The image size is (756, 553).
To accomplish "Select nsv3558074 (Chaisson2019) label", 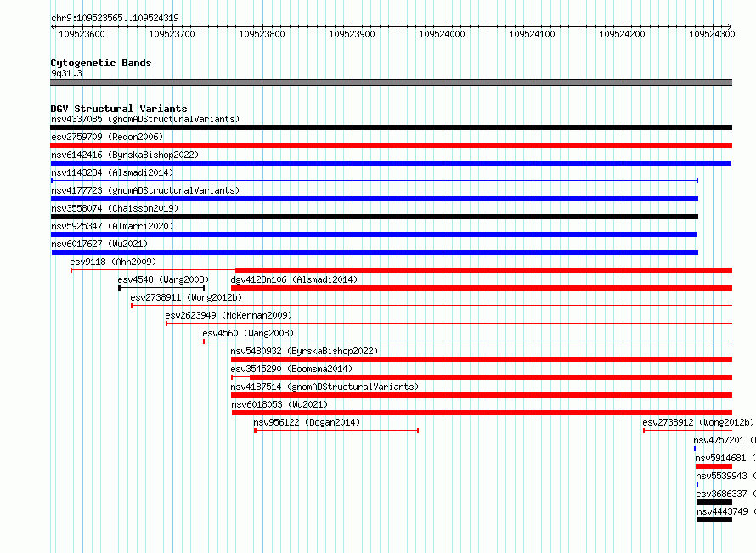I will (x=115, y=208).
